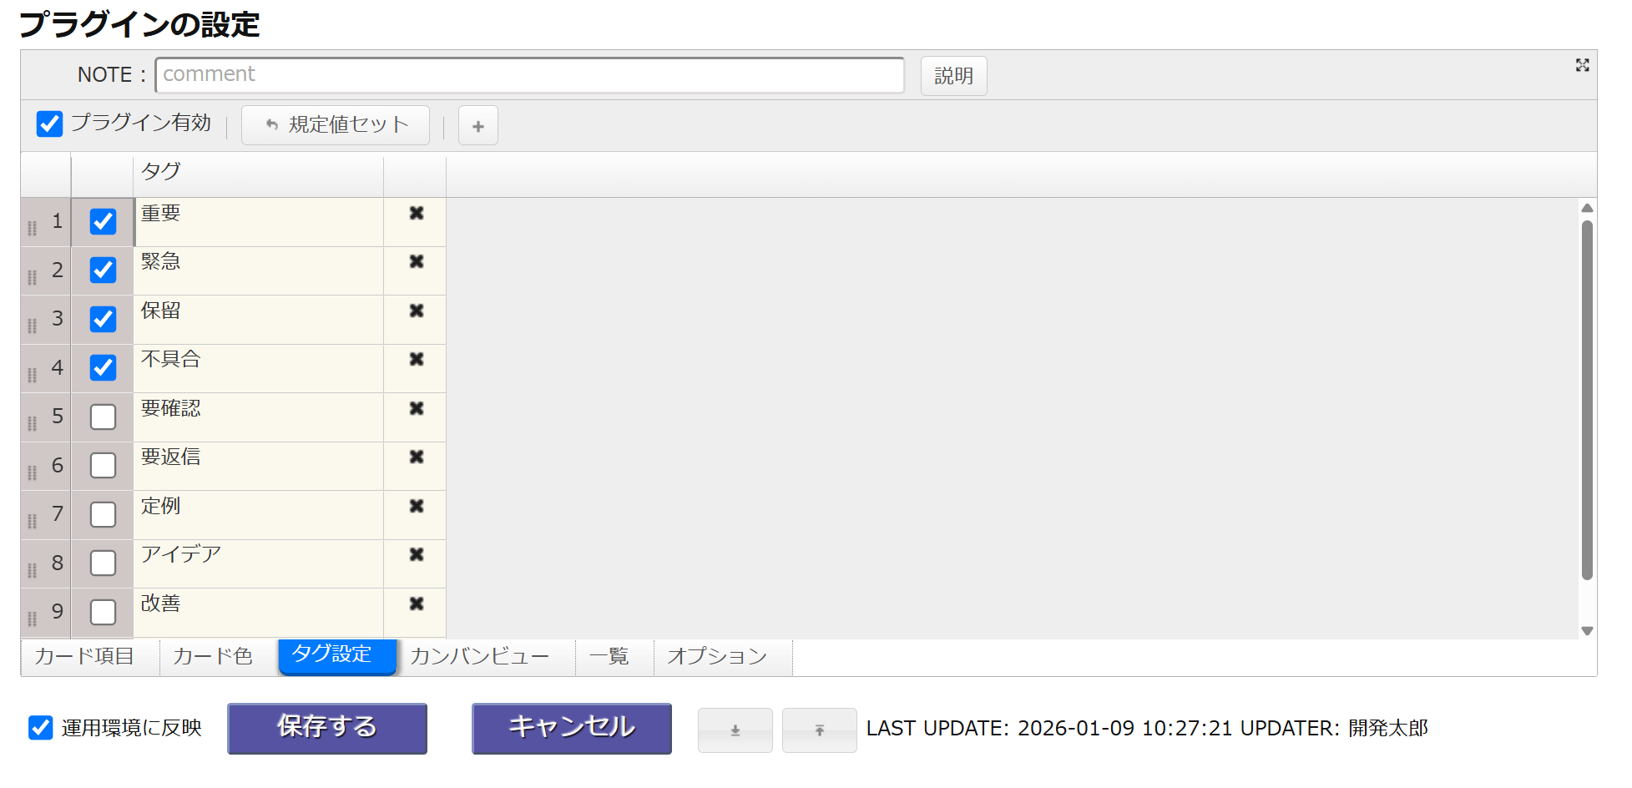1632x788 pixels.
Task: Uncheck the 緊急 tag checkbox
Action: 103,270
